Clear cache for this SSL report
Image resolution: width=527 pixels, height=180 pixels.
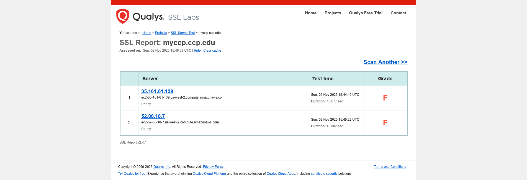click(212, 51)
